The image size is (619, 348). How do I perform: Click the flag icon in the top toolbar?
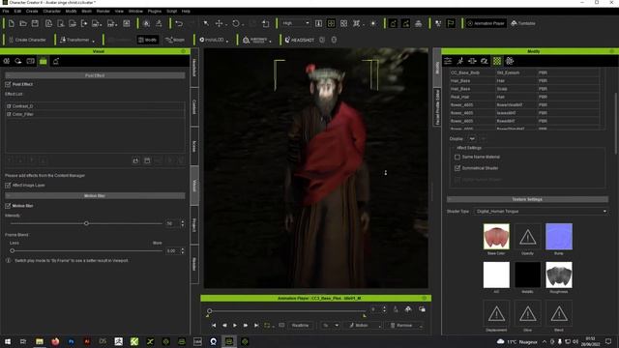click(x=451, y=23)
